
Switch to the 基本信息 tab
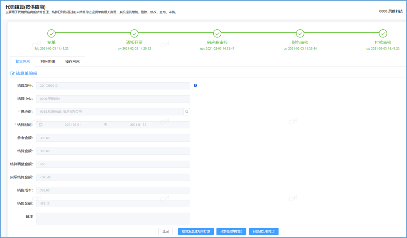click(x=23, y=62)
